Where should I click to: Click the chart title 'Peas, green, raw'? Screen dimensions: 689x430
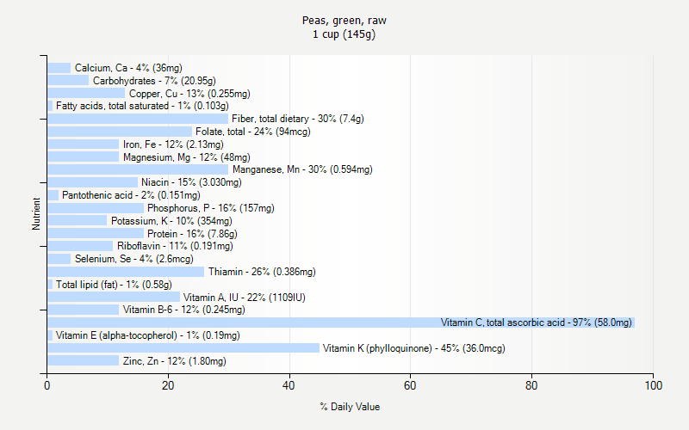tap(344, 21)
